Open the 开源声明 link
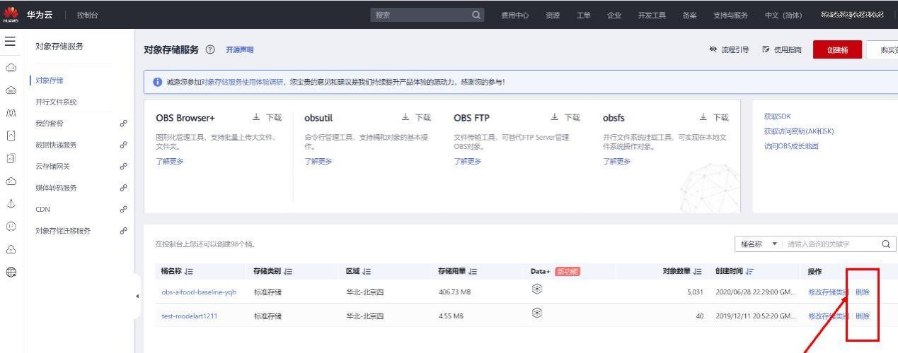The height and width of the screenshot is (353, 898). [x=240, y=49]
